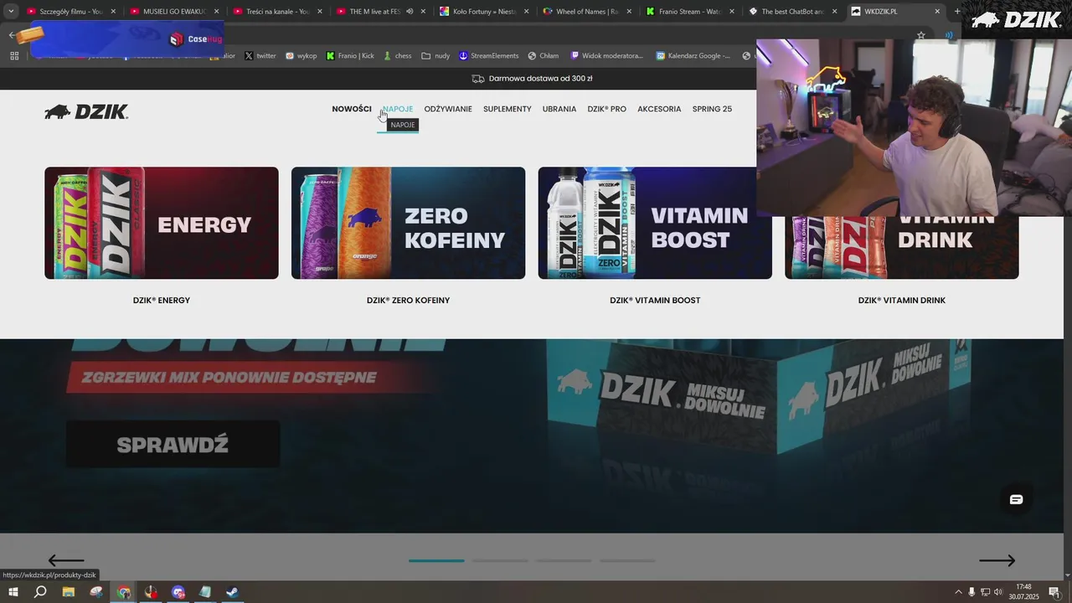Viewport: 1072px width, 603px height.
Task: Click the DZIK® ENERGY link
Action: [x=162, y=300]
